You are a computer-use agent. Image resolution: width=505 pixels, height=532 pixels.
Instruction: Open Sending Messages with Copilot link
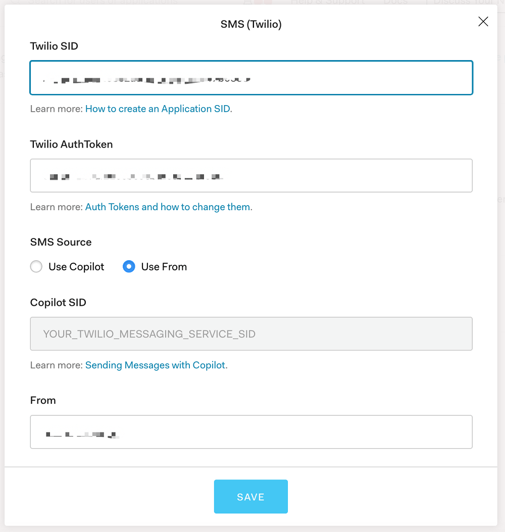tap(156, 365)
